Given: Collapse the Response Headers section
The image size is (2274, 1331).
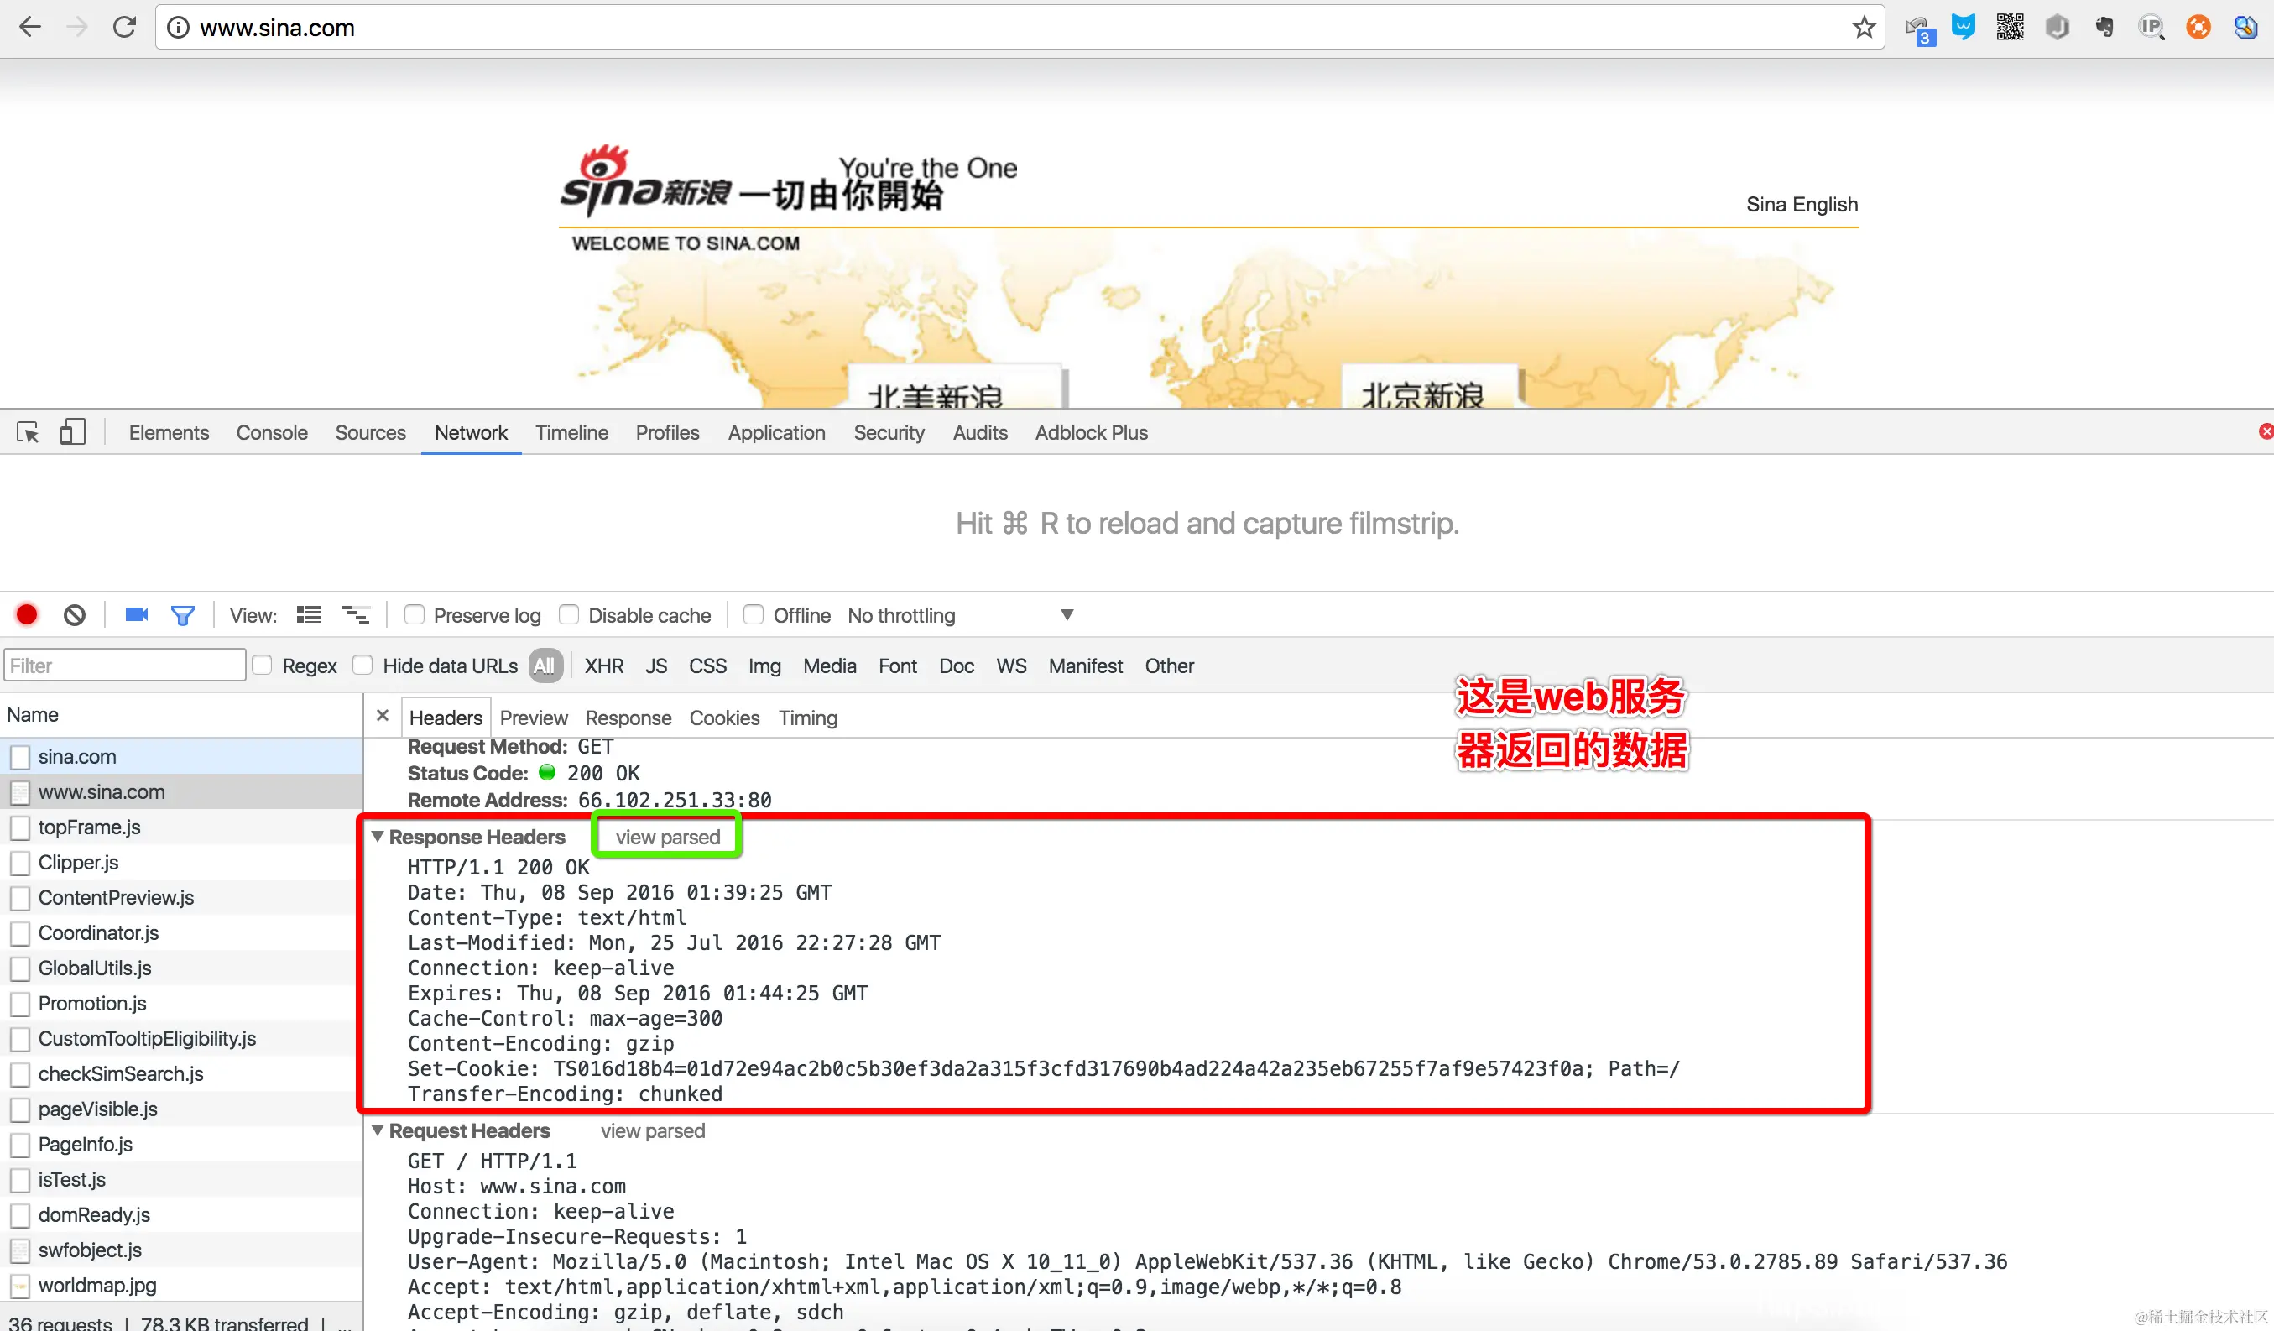Looking at the screenshot, I should 378,838.
